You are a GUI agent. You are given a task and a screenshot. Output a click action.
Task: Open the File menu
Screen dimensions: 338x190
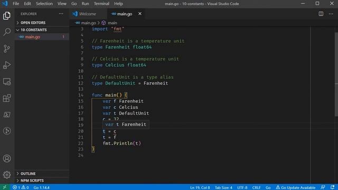click(x=16, y=4)
